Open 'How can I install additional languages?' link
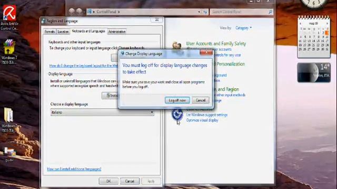 coord(74,169)
